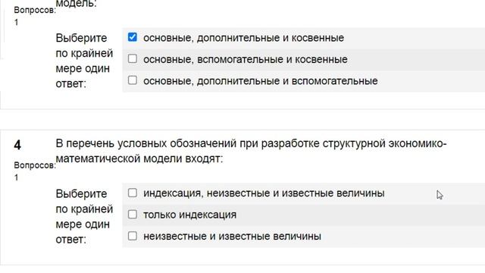Tick the 'основные, вспомогательные и косвенные' checkbox

pyautogui.click(x=133, y=58)
